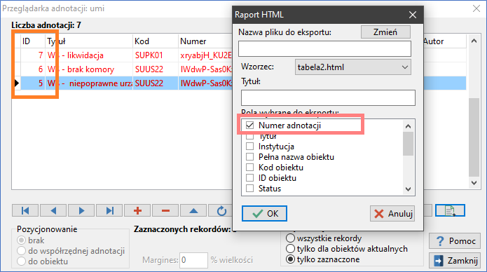The width and height of the screenshot is (487, 272).
Task: Enable ID obiektu export field
Action: click(249, 178)
